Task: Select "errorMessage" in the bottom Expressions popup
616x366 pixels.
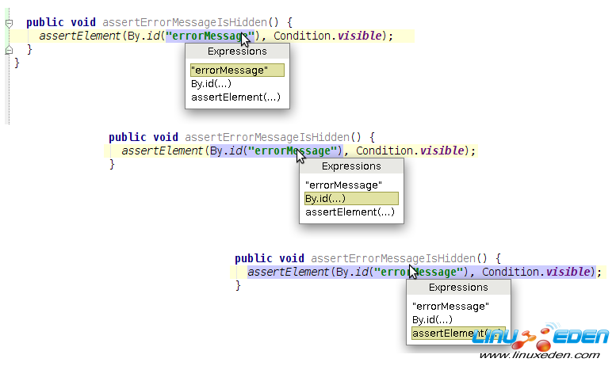Action: [x=450, y=306]
